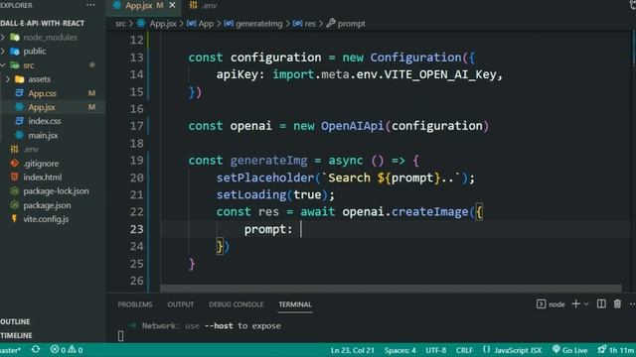Place cursor on line 23 prompt
The height and width of the screenshot is (357, 636).
point(267,229)
